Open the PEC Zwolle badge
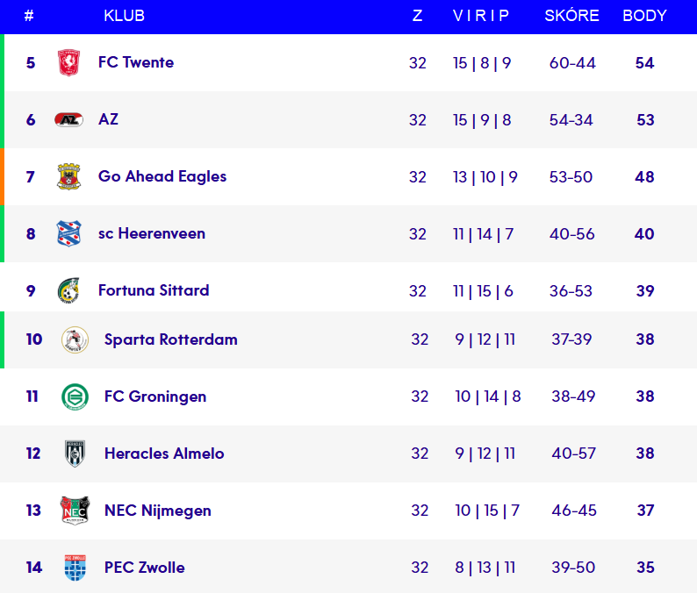This screenshot has height=593, width=697. tap(75, 568)
